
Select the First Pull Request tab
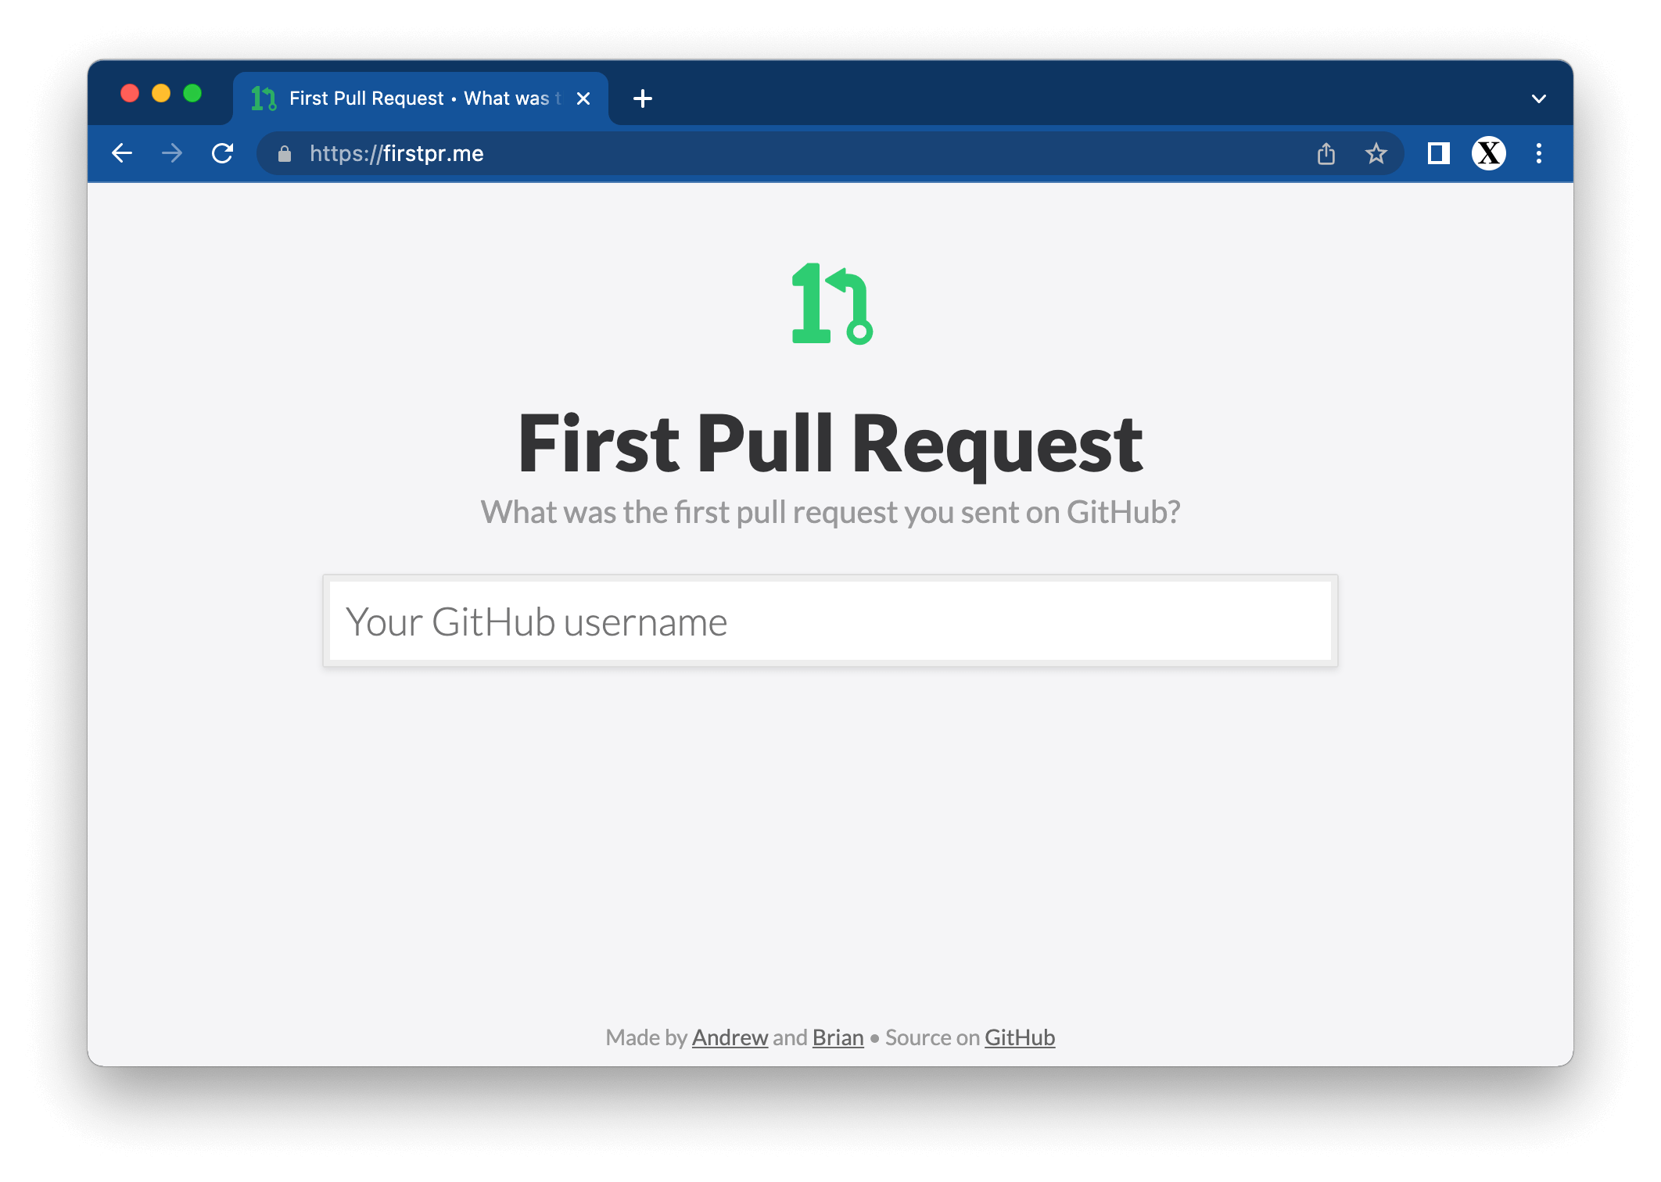coord(414,98)
